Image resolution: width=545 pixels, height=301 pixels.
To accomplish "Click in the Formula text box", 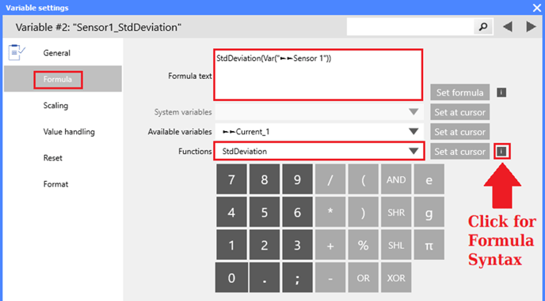I will (x=318, y=74).
